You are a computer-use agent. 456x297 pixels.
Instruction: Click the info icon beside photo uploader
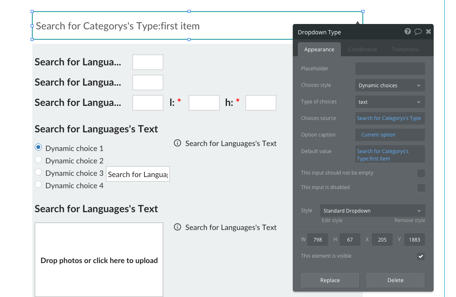coord(178,227)
